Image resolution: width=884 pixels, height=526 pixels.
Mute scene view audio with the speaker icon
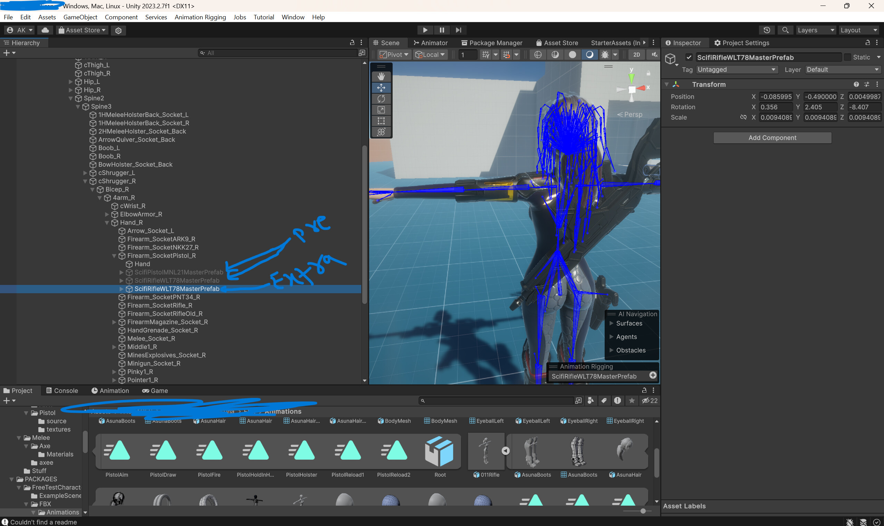pos(653,55)
